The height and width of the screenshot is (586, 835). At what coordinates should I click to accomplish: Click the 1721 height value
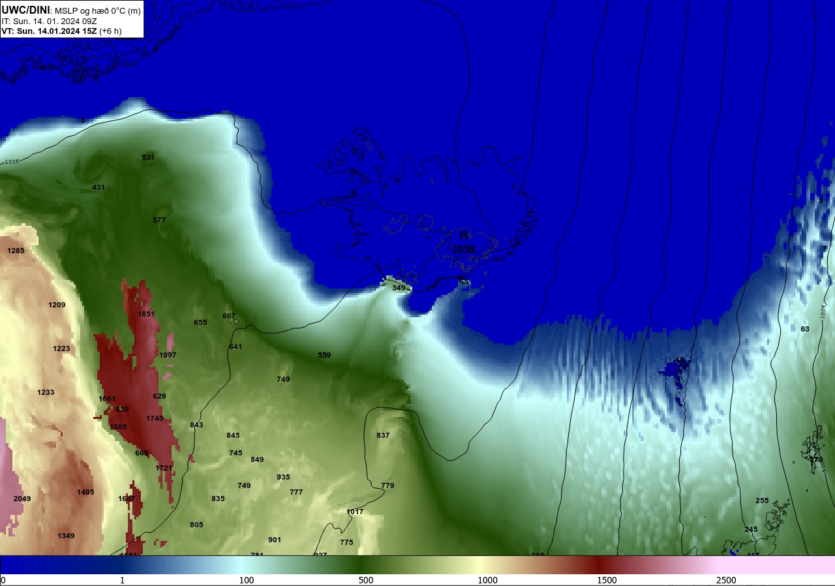(x=164, y=468)
